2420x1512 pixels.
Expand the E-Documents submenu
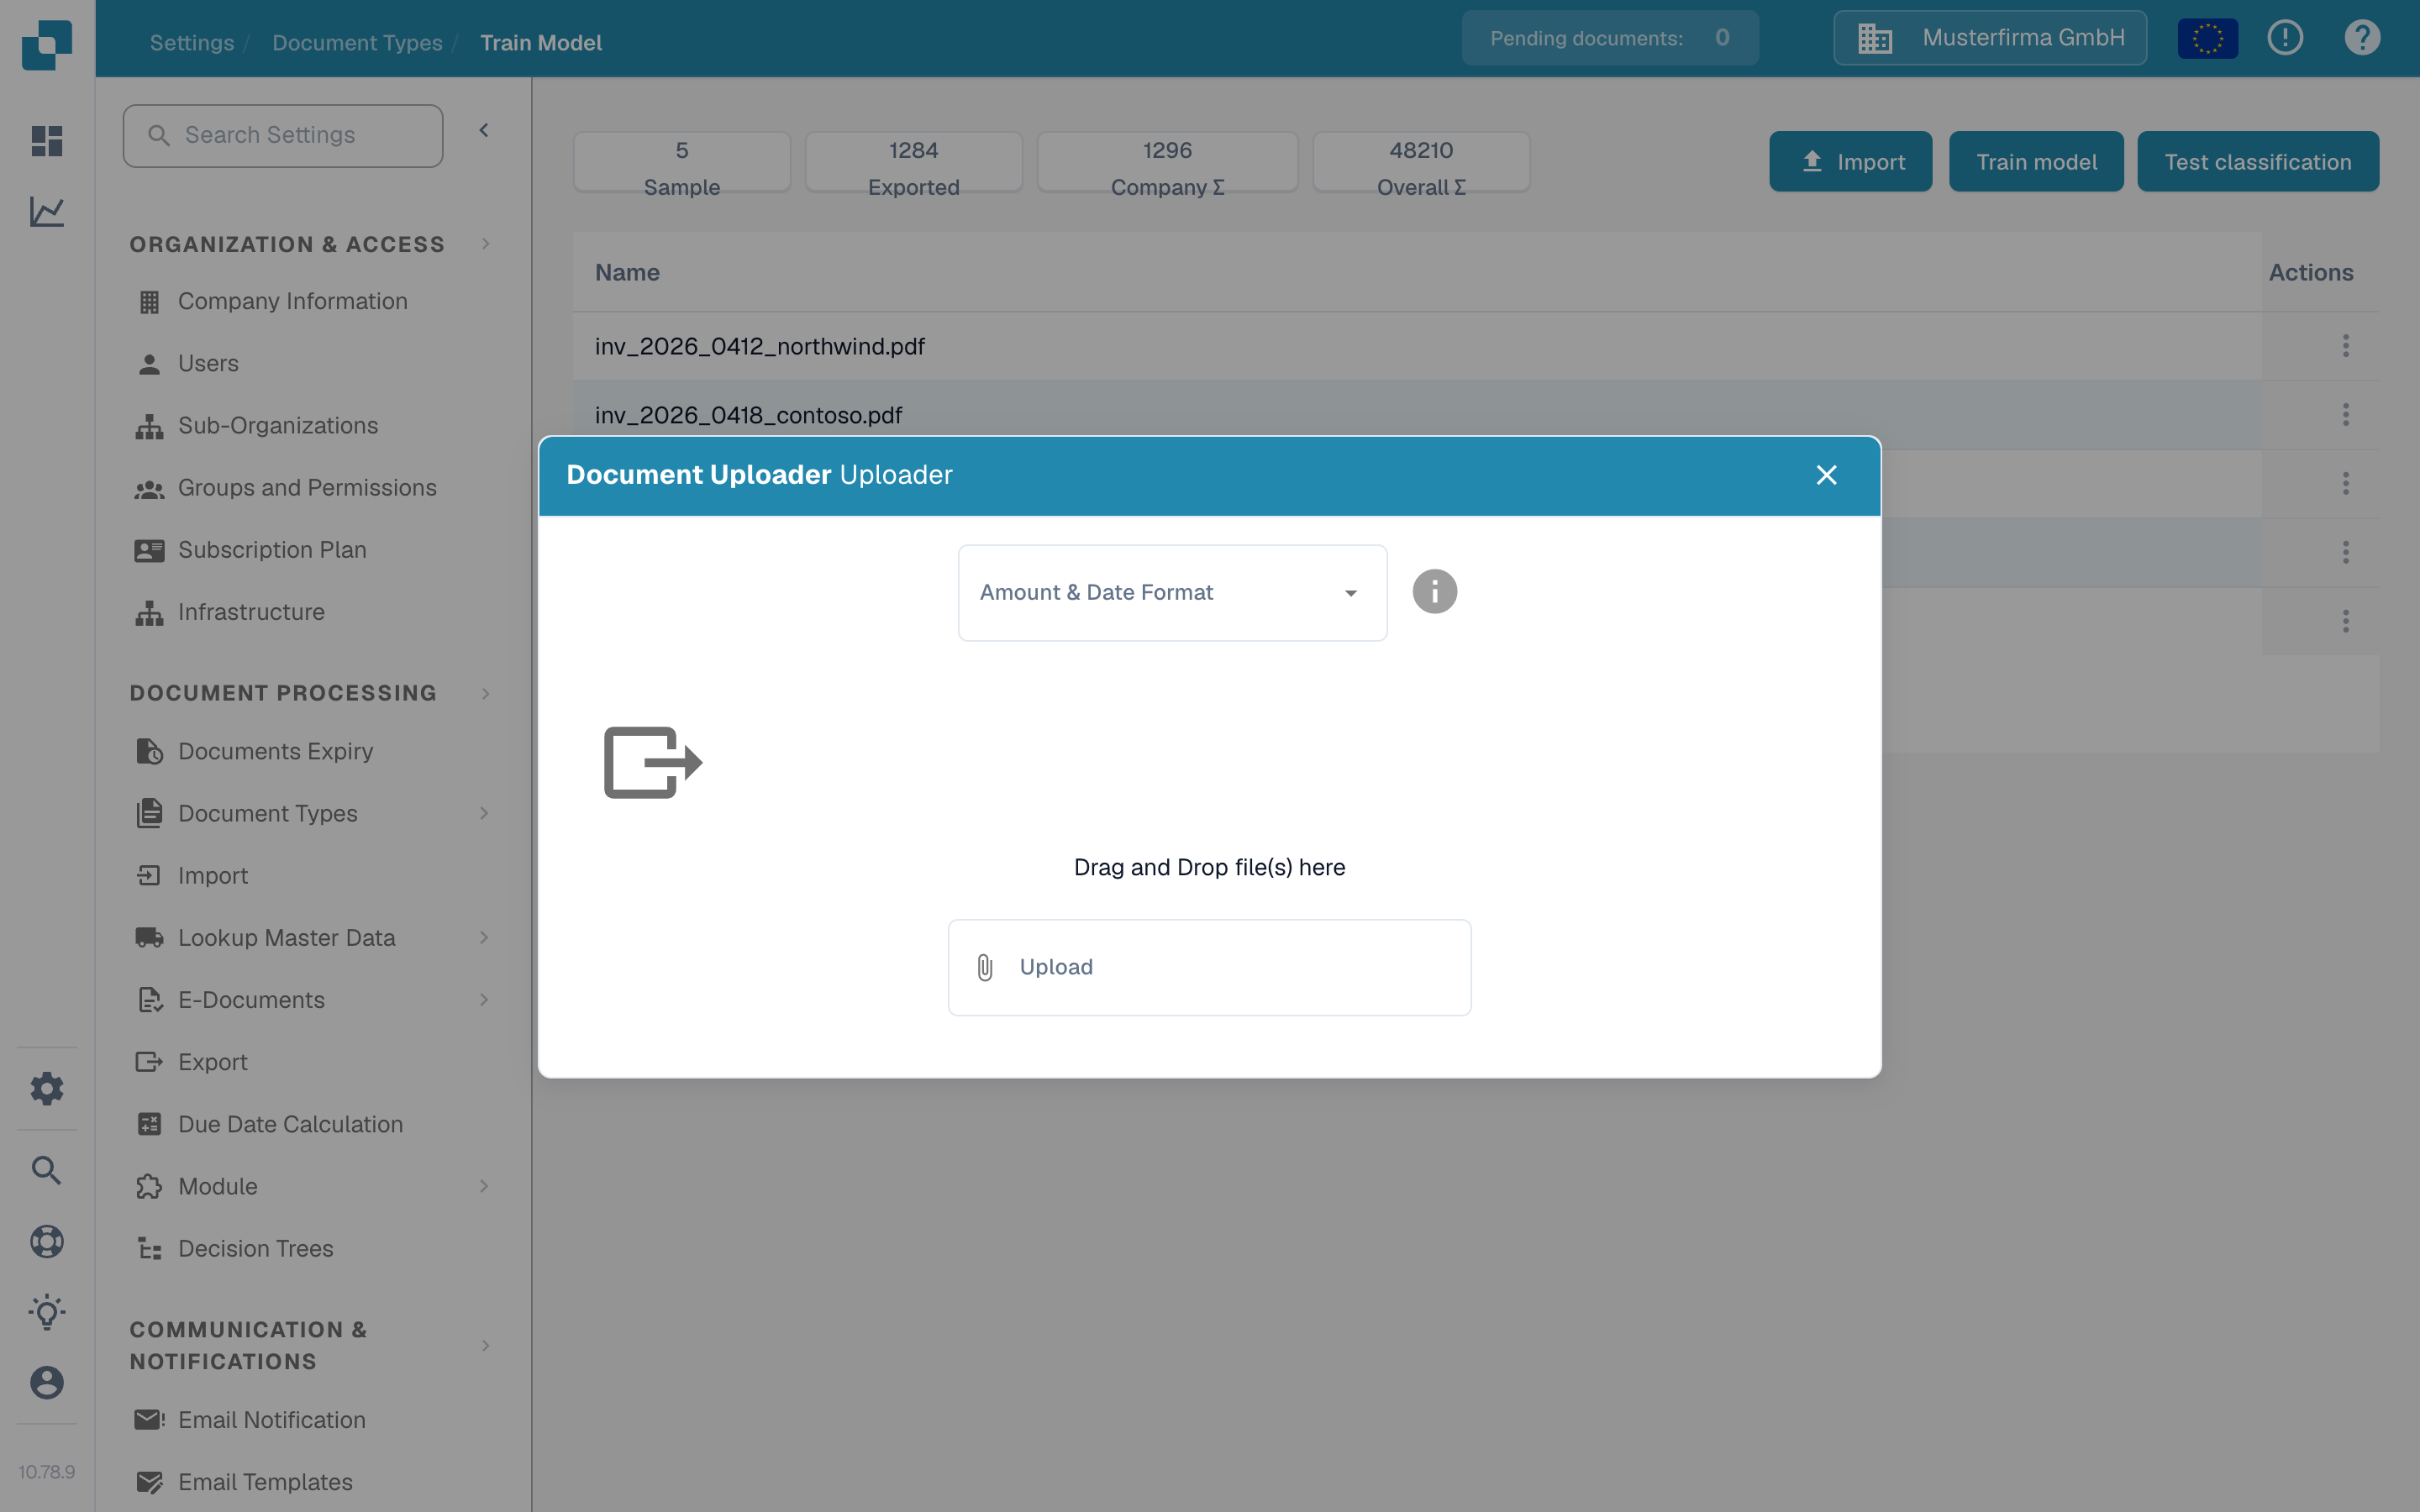point(484,999)
